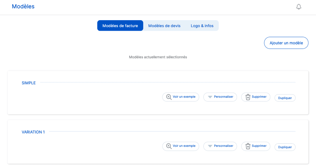Click the magnifier icon in the SIMPLE card
This screenshot has width=316, height=167.
(x=169, y=97)
